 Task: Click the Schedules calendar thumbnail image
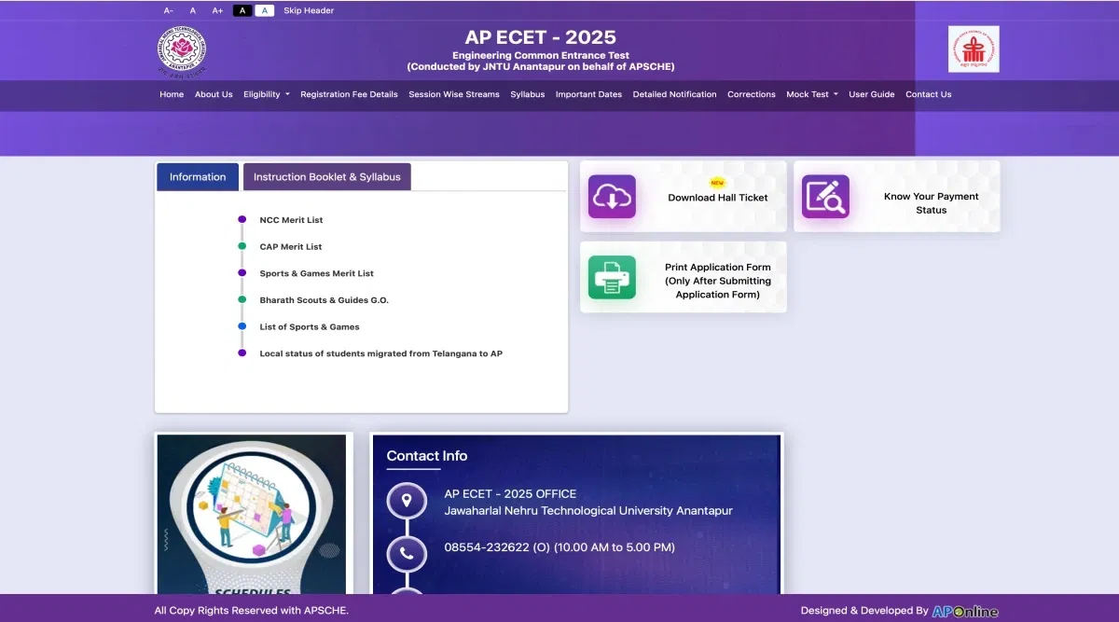(254, 514)
